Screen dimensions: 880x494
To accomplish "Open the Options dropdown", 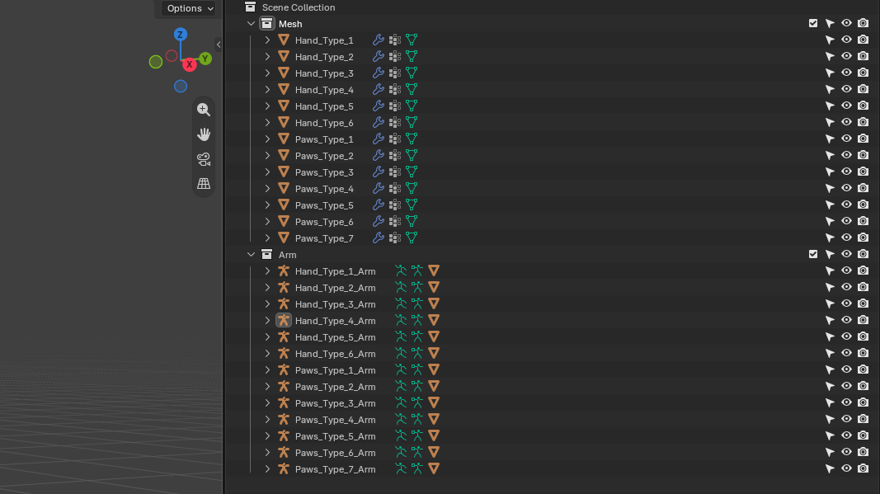I will coord(189,8).
